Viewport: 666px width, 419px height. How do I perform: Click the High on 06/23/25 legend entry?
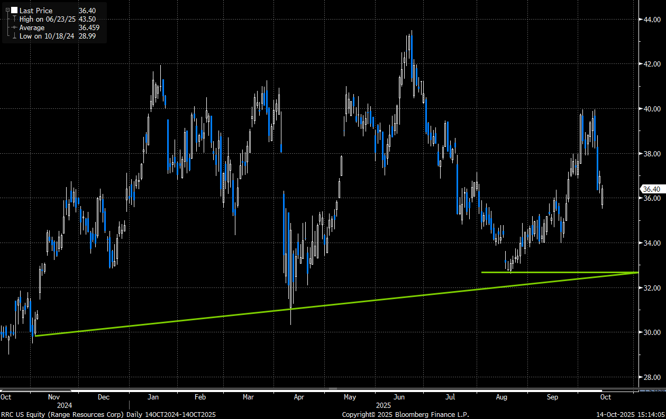tap(48, 19)
